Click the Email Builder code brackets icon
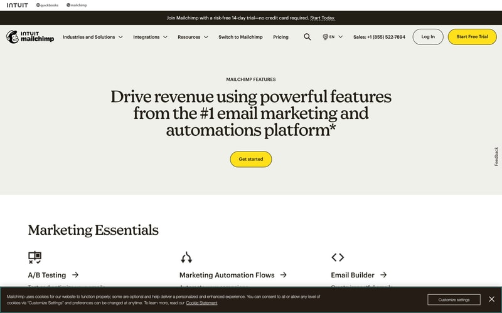Screen dimensions: 502x313 coord(338,257)
